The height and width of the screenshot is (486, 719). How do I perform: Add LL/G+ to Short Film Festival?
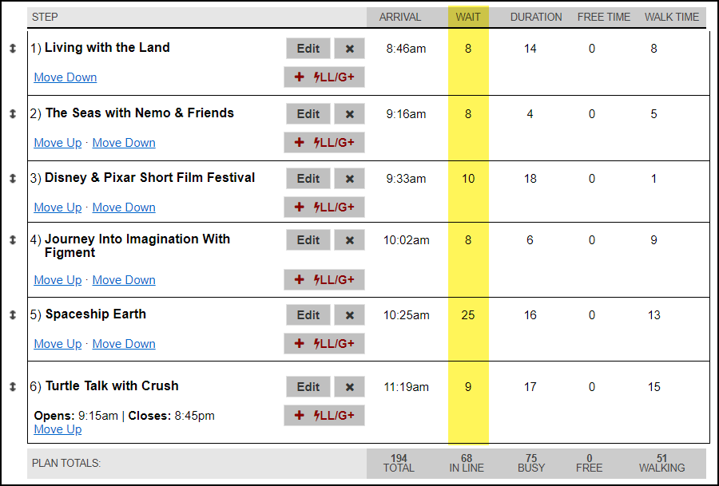pos(324,207)
